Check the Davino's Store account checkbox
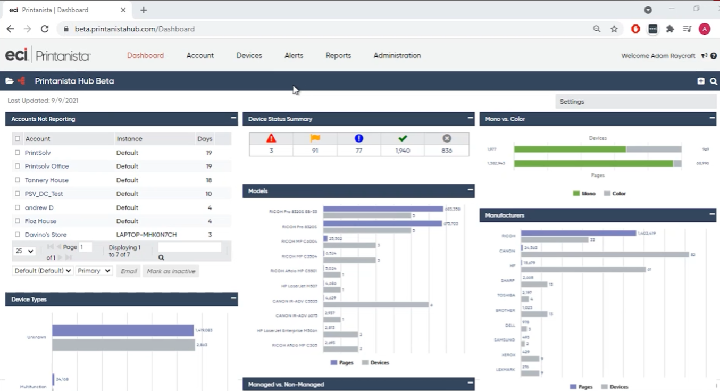This screenshot has width=720, height=391. pos(18,235)
